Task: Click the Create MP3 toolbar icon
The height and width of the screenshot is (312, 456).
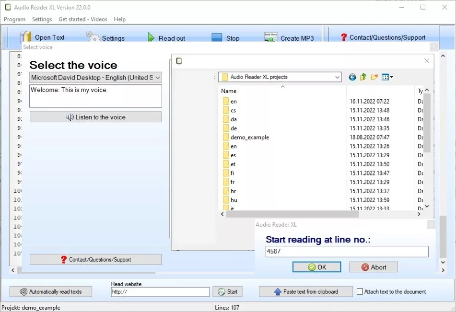Action: (x=271, y=37)
